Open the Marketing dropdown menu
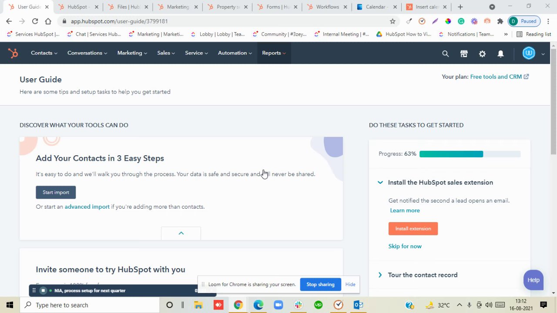The height and width of the screenshot is (313, 557). pyautogui.click(x=132, y=53)
